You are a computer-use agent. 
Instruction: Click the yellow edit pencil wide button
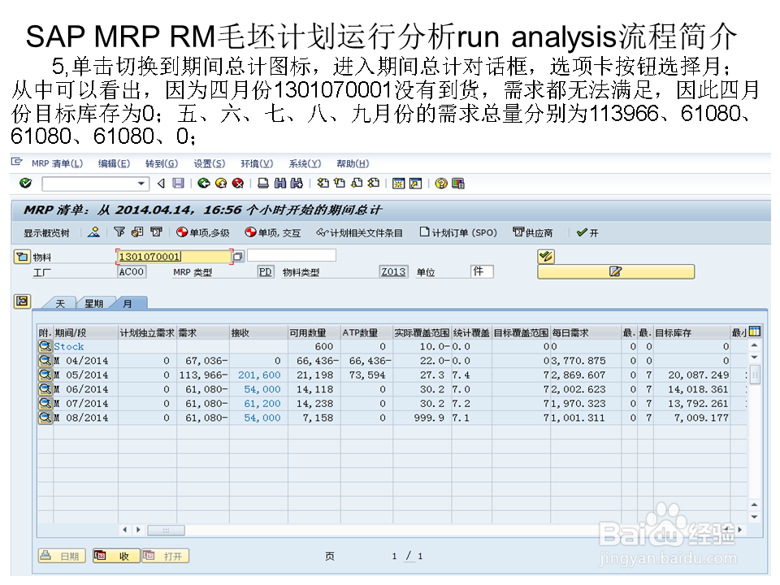[x=616, y=271]
